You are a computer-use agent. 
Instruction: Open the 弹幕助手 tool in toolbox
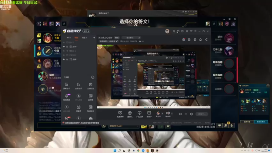click(x=66, y=86)
